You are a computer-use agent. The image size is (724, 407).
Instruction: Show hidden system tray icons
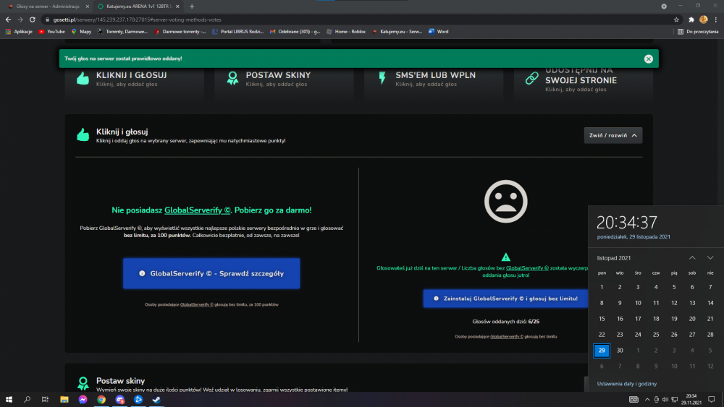click(647, 399)
